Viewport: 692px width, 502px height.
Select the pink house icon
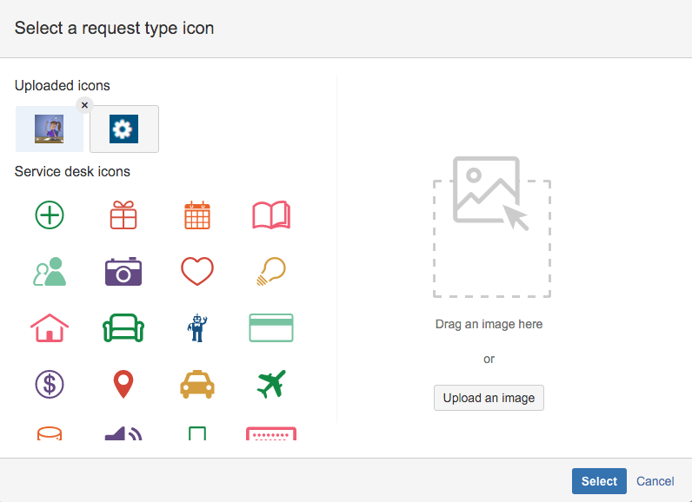point(50,327)
